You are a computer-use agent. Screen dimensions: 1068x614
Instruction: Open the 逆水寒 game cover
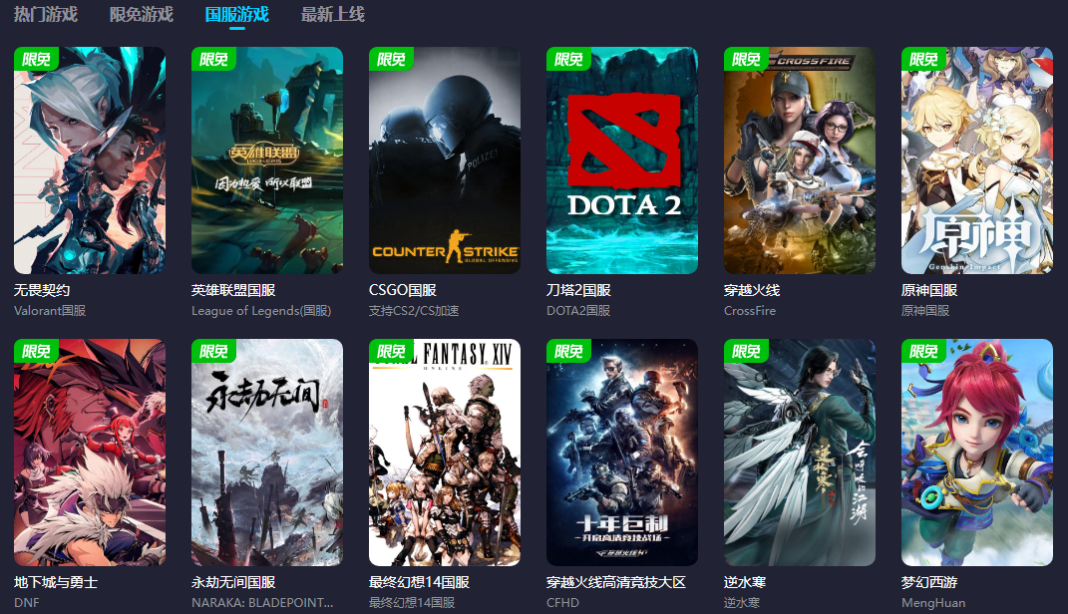(800, 453)
